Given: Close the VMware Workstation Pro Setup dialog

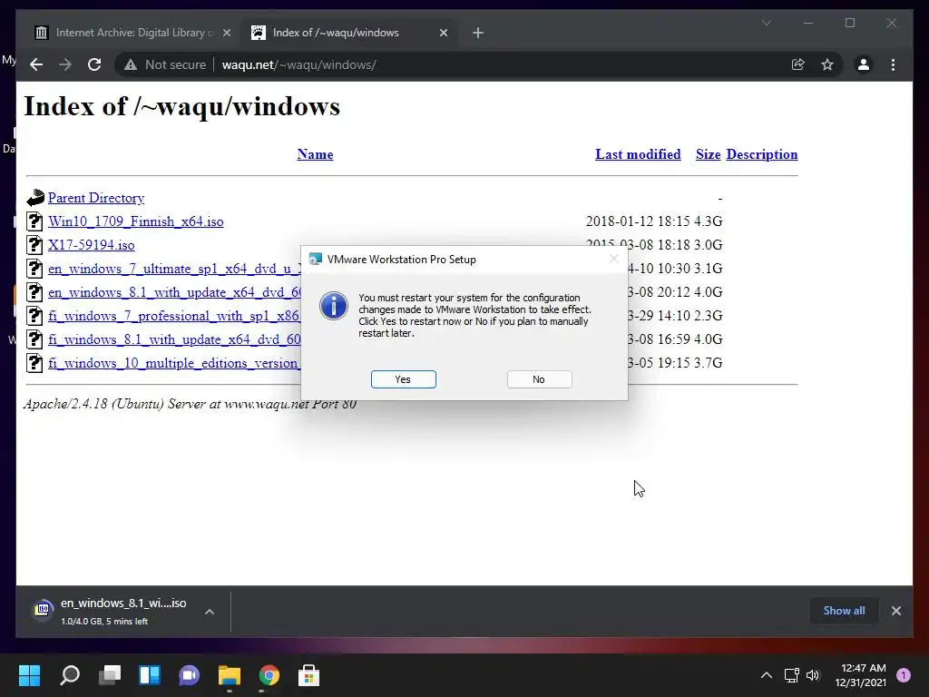Looking at the screenshot, I should (614, 259).
